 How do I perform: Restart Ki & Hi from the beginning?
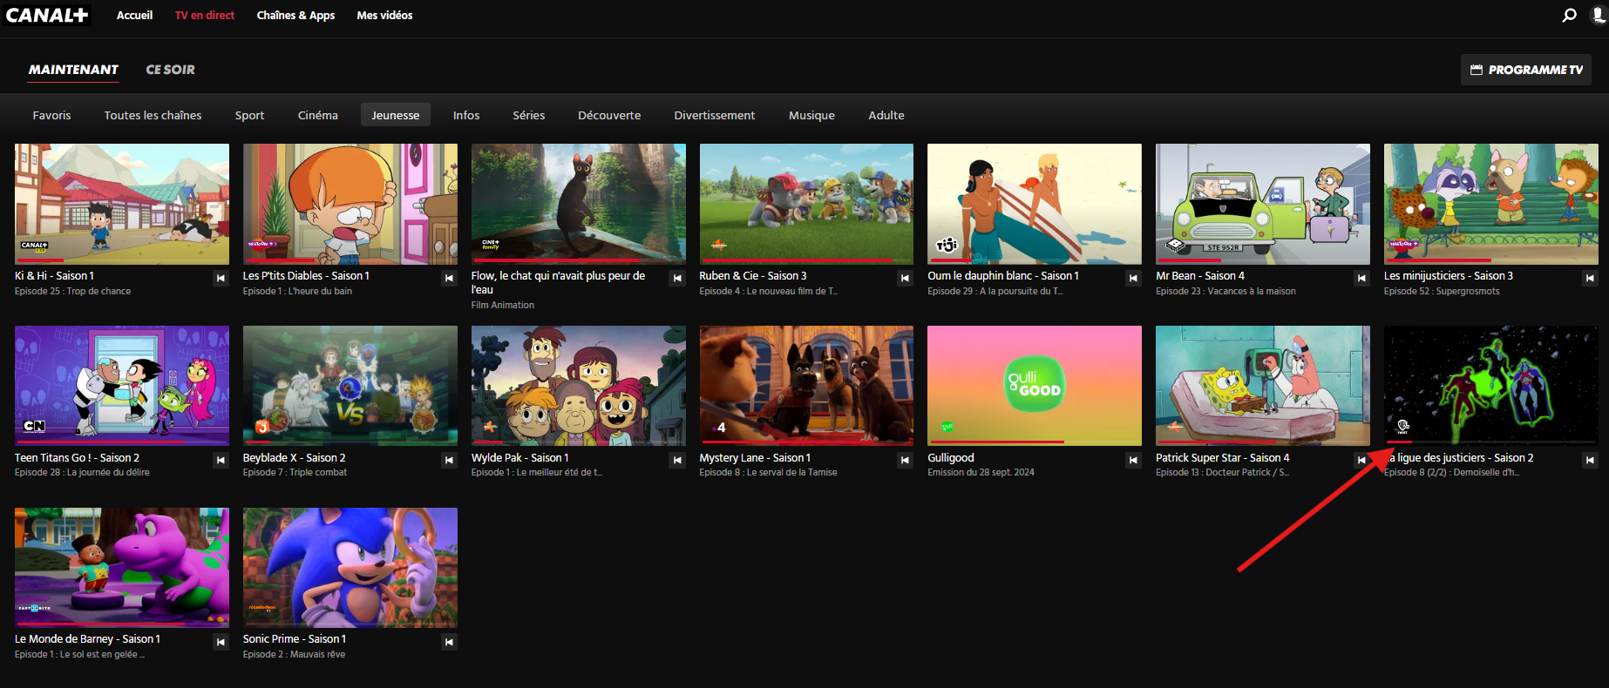click(221, 278)
